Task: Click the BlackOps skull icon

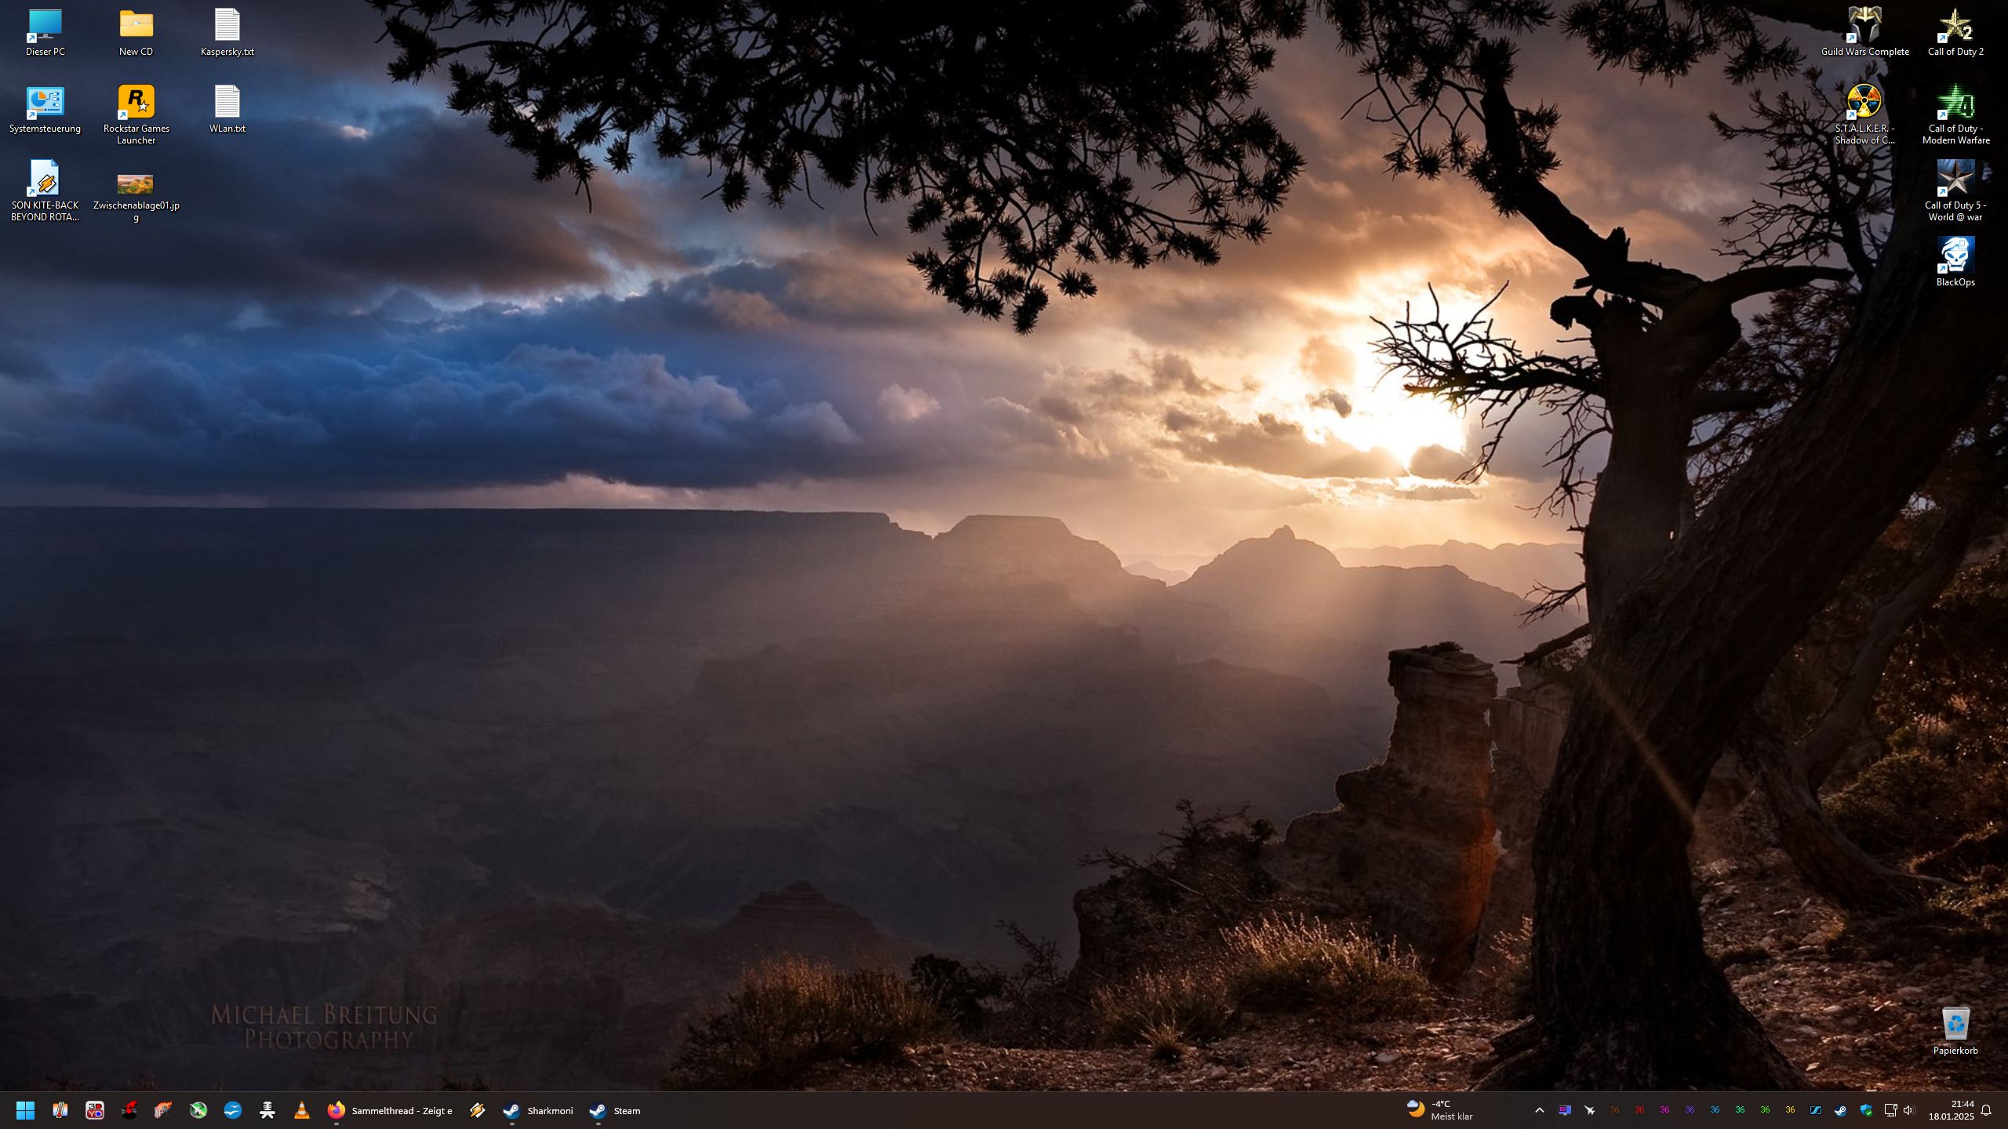Action: [1955, 256]
